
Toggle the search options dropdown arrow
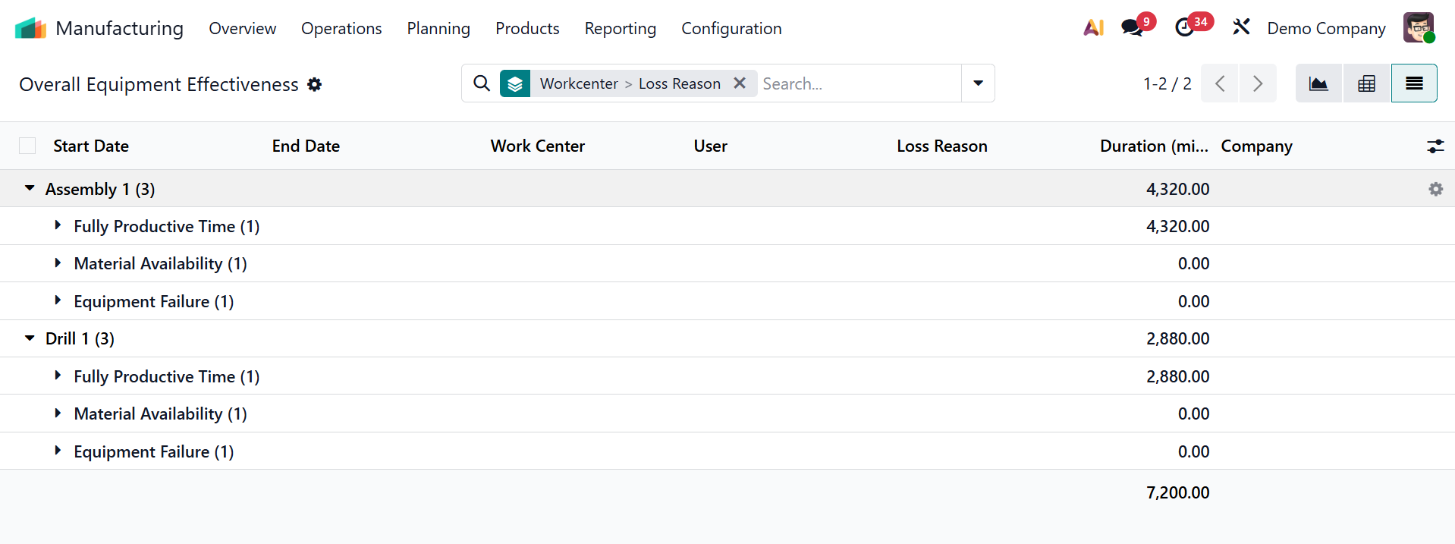coord(978,83)
